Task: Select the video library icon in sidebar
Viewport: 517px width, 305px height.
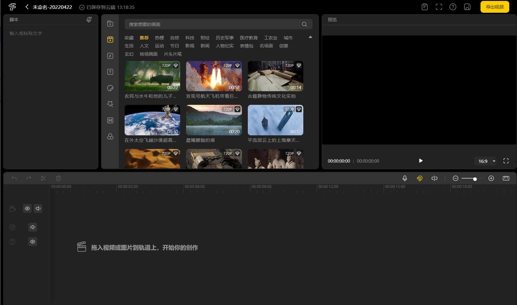Action: click(x=110, y=39)
